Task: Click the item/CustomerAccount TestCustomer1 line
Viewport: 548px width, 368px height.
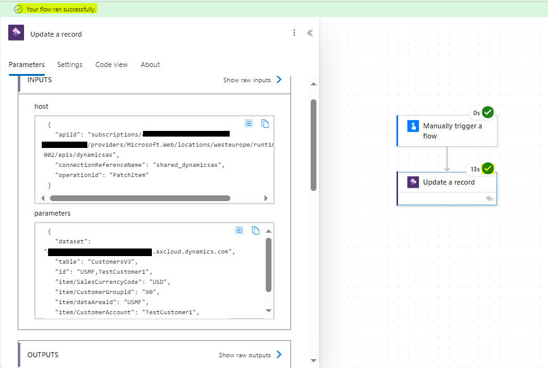Action: pyautogui.click(x=127, y=312)
